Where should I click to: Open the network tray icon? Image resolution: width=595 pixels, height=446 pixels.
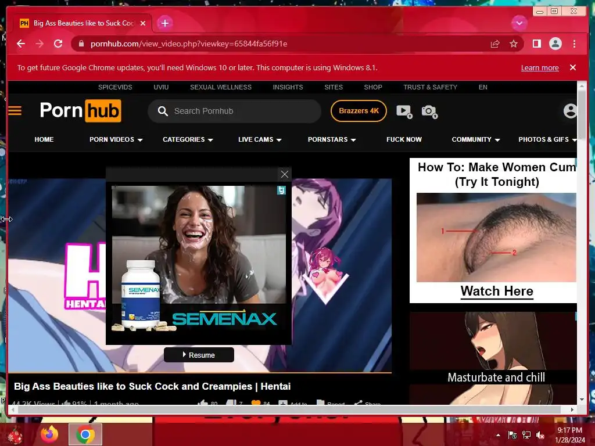[526, 435]
